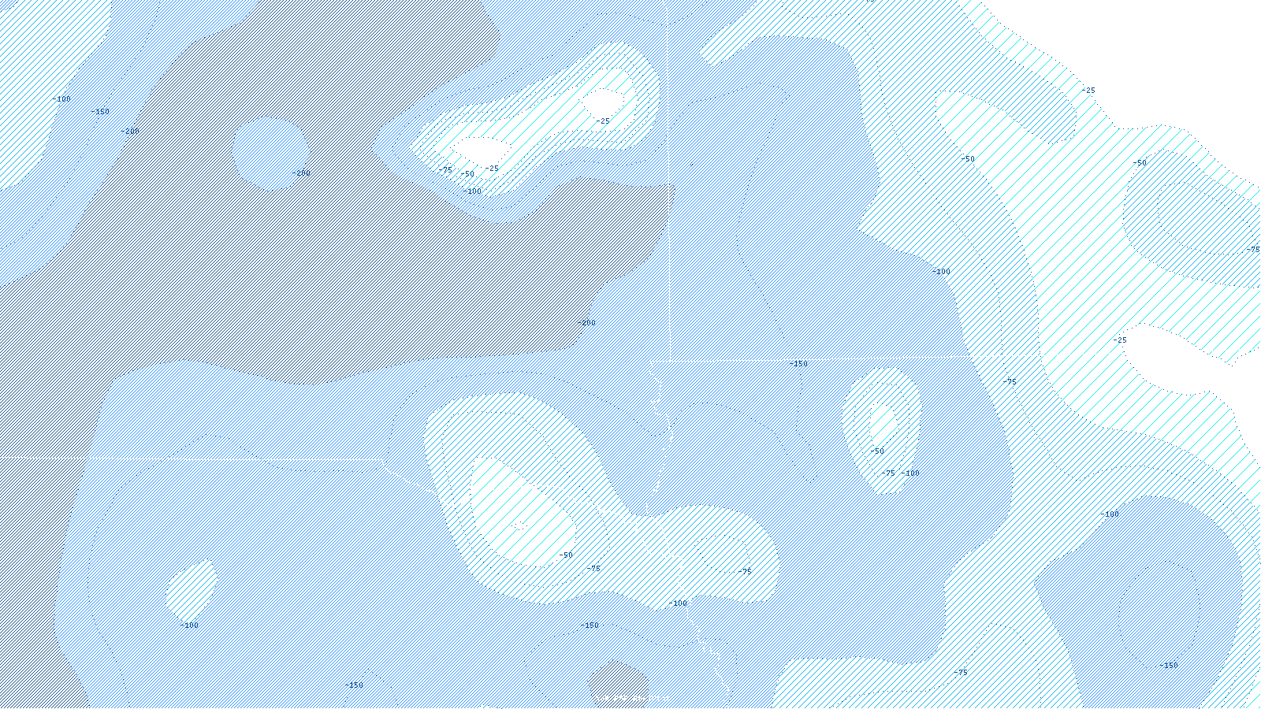
Task: Select the -50 label between the -75 and -25 labels
Action: click(467, 174)
